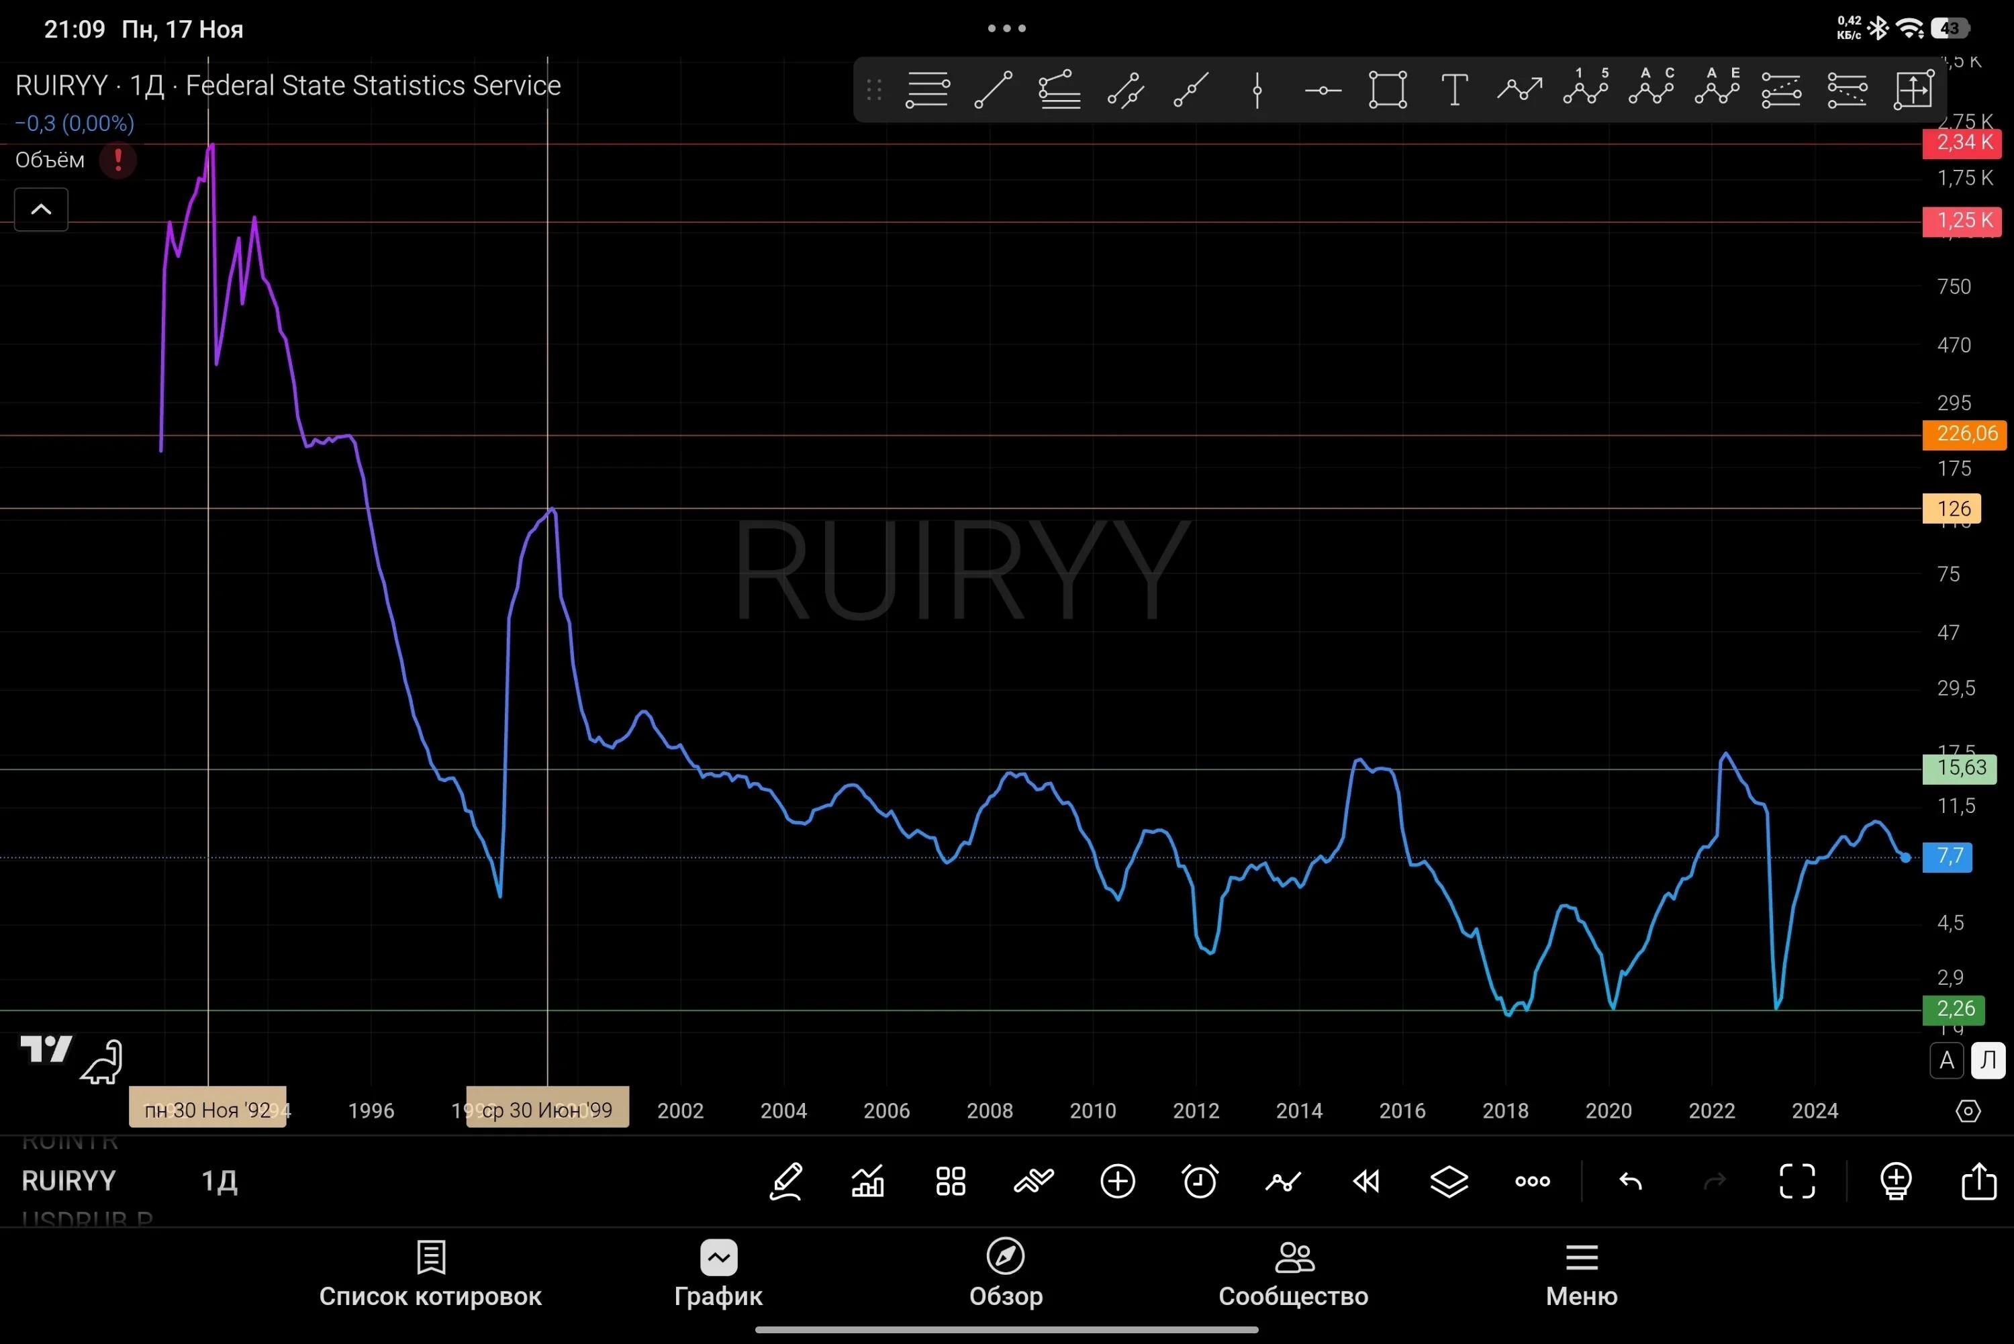Open the indicators panel
Viewport: 2014px width, 1344px height.
867,1181
